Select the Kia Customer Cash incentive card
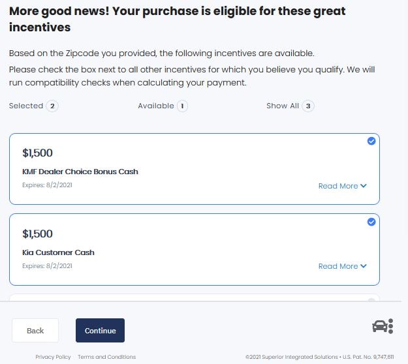 pyautogui.click(x=195, y=250)
